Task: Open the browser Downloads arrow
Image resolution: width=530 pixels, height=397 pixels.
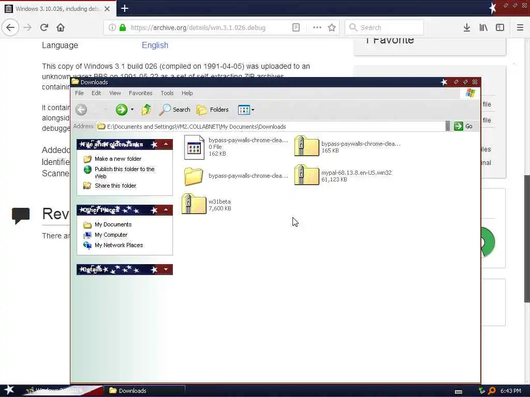Action: click(x=467, y=28)
